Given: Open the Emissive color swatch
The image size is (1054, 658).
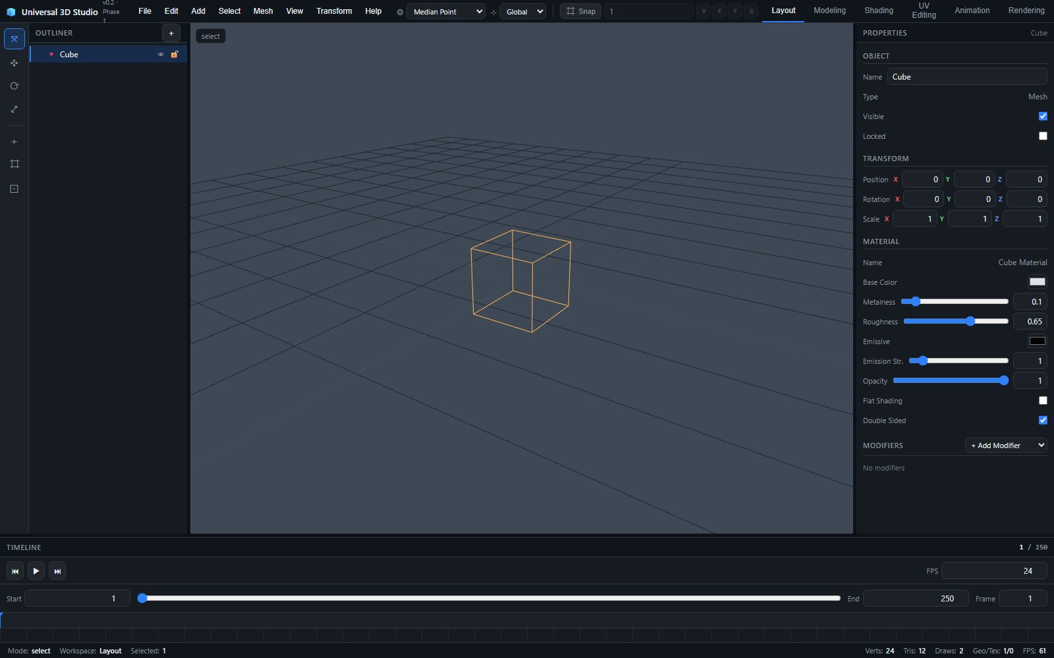Looking at the screenshot, I should click(x=1038, y=341).
